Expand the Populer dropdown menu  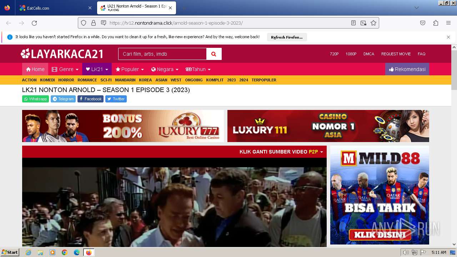tap(130, 69)
